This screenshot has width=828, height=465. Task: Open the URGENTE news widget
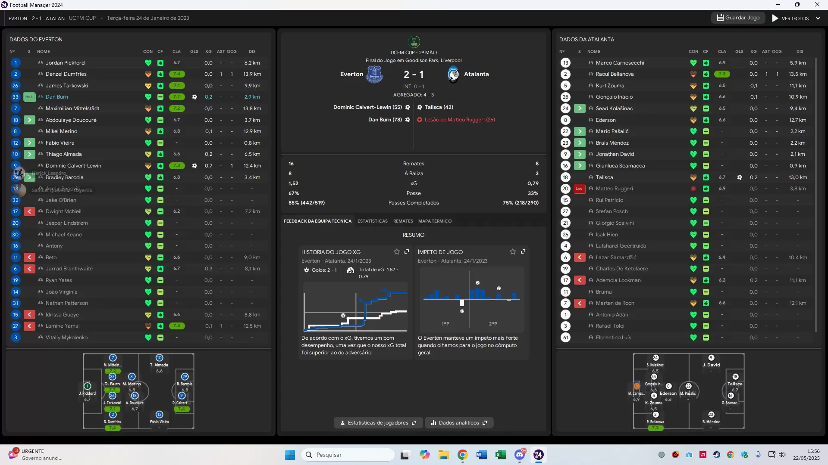(x=35, y=455)
